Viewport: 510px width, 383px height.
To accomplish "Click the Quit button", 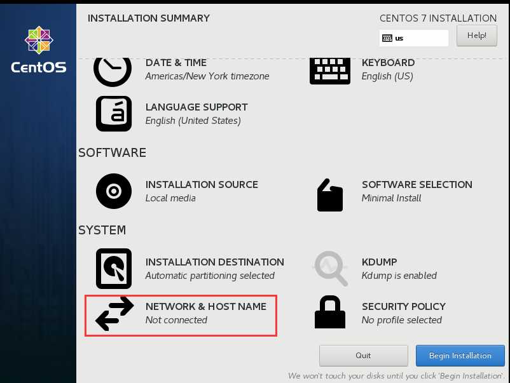I will (363, 356).
